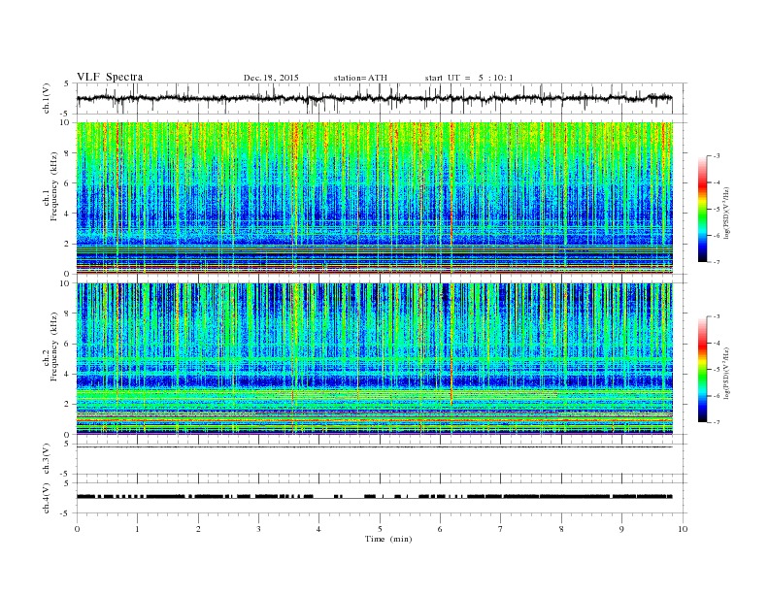This screenshot has width=769, height=594.
Task: Click the "ch.1 Frequency (kHz)" axis label
Action: click(50, 198)
